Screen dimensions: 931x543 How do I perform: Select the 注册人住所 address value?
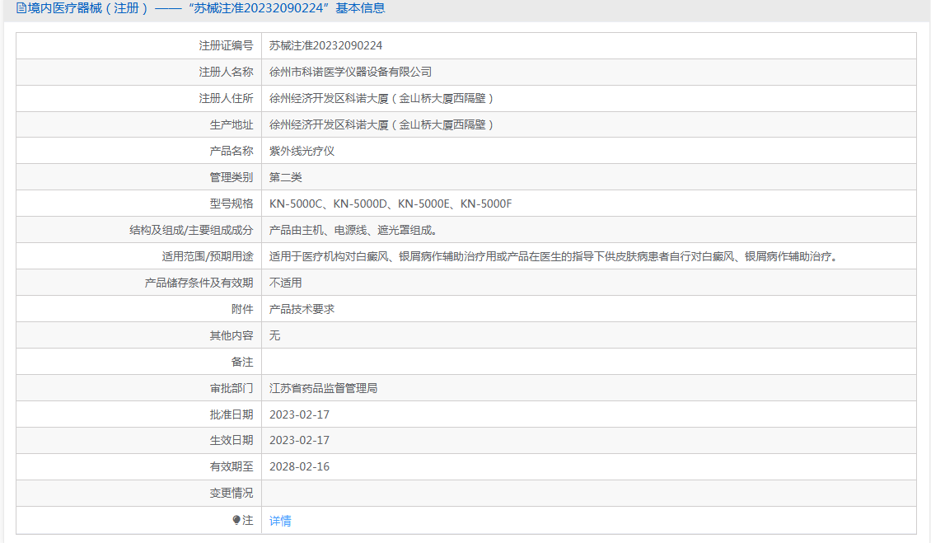click(381, 98)
